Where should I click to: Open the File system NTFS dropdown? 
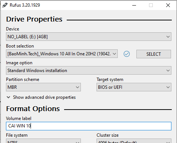coord(43,141)
